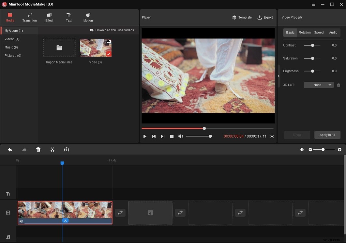Open the Effect panel
Screen dimensions: 346x243
(x=49, y=17)
